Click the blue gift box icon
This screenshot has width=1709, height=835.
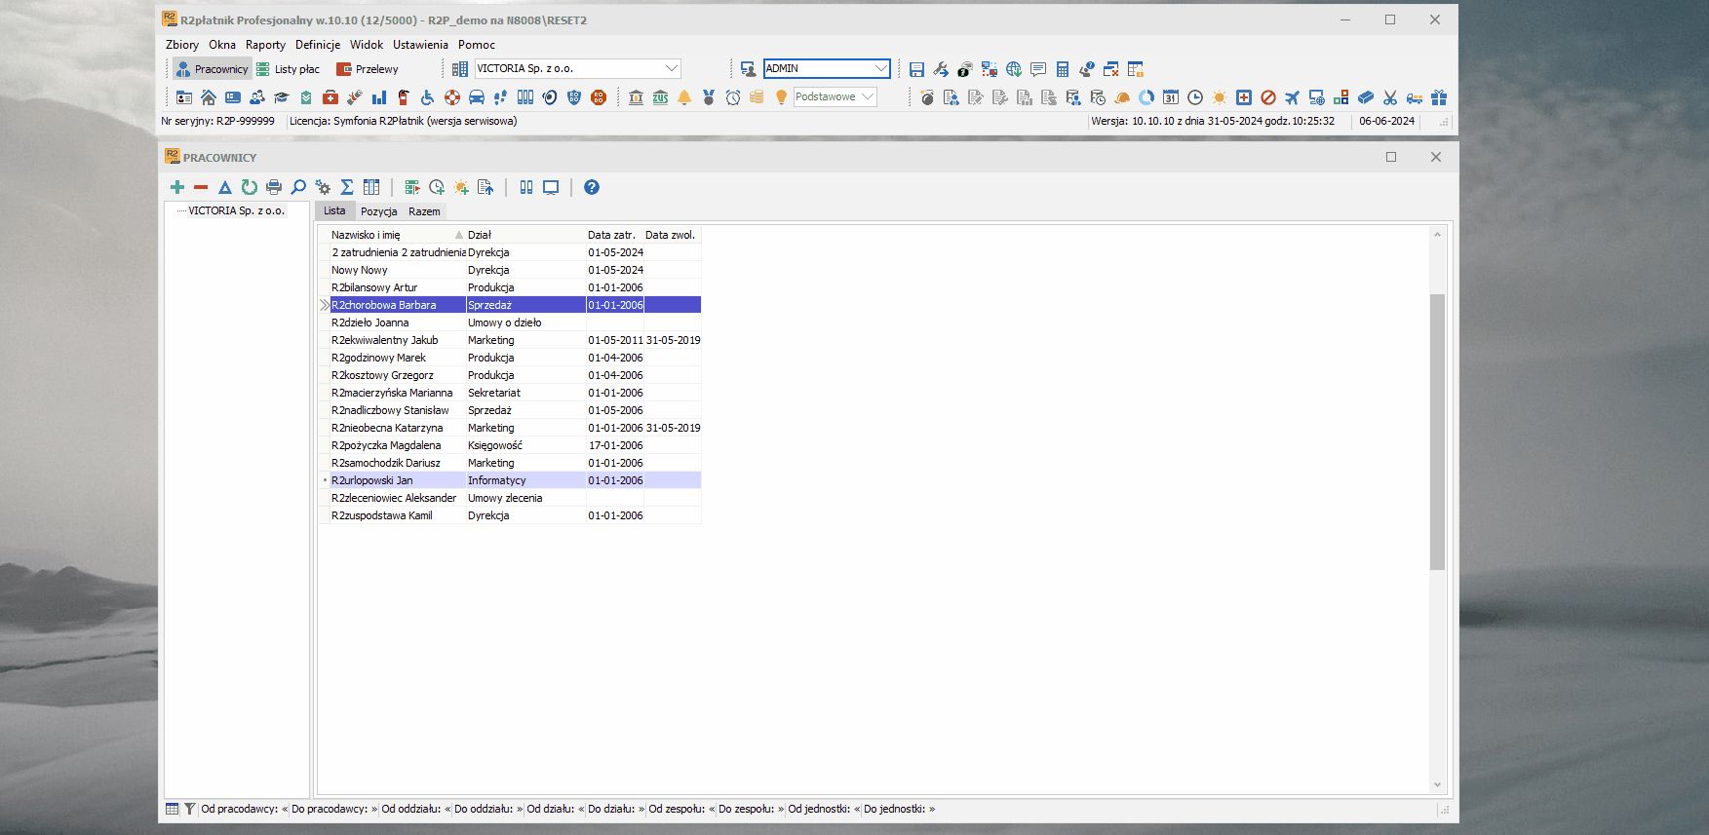(1439, 97)
